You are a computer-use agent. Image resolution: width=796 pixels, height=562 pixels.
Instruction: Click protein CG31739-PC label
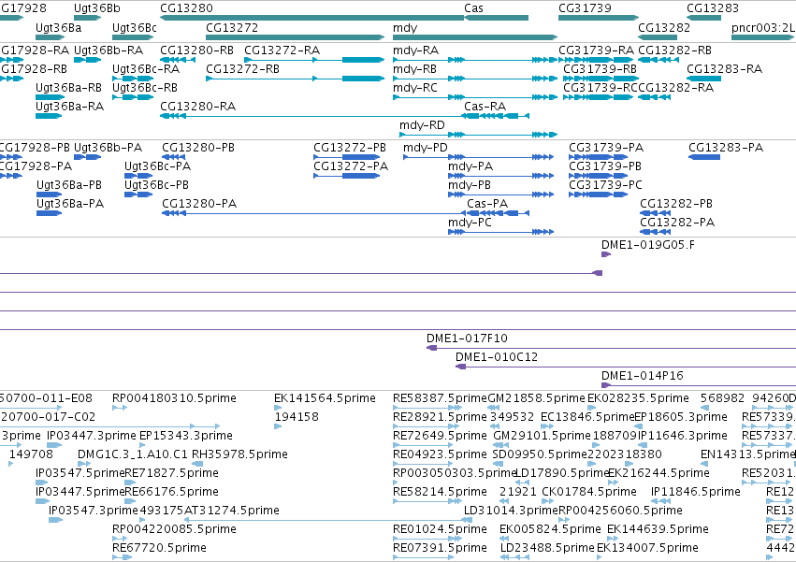point(605,185)
